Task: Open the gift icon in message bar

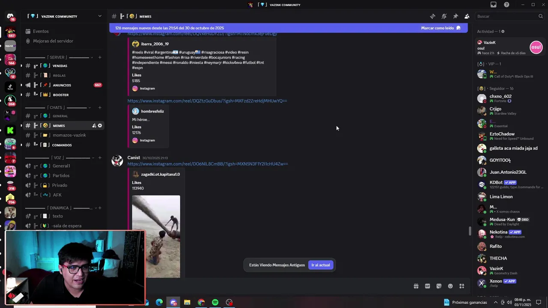Action: 416,286
